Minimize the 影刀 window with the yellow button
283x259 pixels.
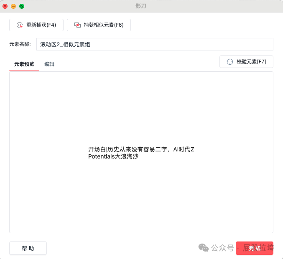click(13, 6)
